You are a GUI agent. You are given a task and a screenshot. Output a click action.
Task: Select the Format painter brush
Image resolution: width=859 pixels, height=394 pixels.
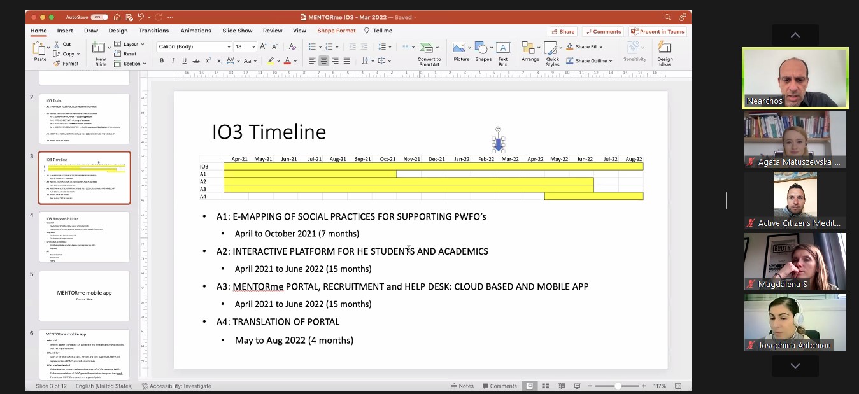[57, 64]
